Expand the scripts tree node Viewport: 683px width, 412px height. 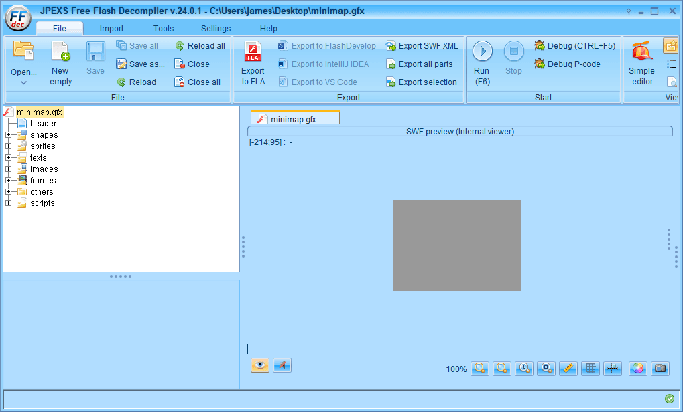pyautogui.click(x=9, y=203)
